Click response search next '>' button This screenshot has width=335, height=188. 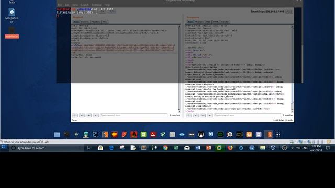(x=210, y=115)
